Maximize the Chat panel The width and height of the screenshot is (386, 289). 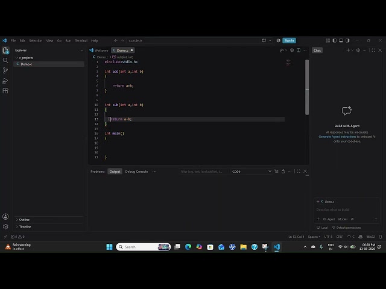coord(373,50)
